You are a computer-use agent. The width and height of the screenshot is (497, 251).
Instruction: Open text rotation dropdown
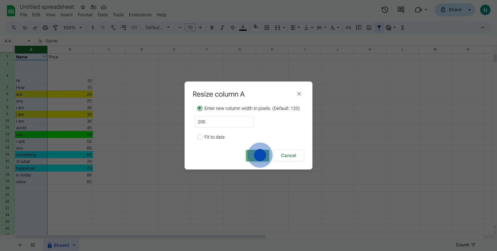tap(335, 27)
